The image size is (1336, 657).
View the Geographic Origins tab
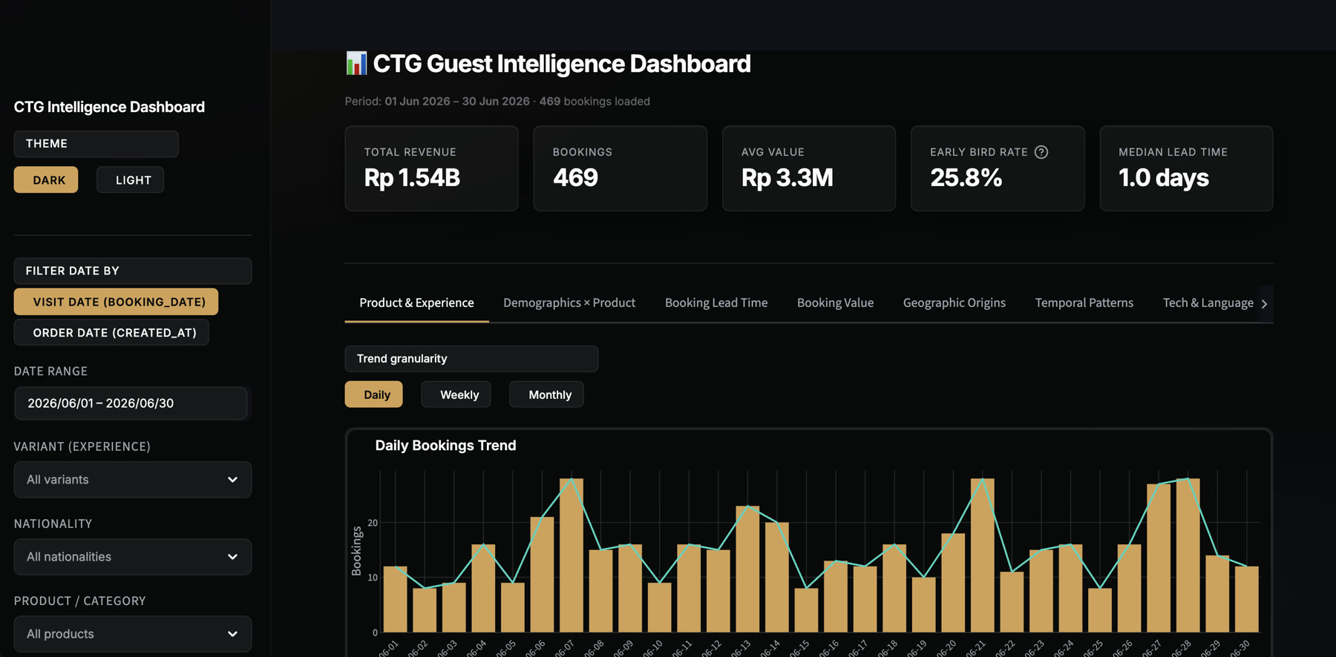click(954, 303)
